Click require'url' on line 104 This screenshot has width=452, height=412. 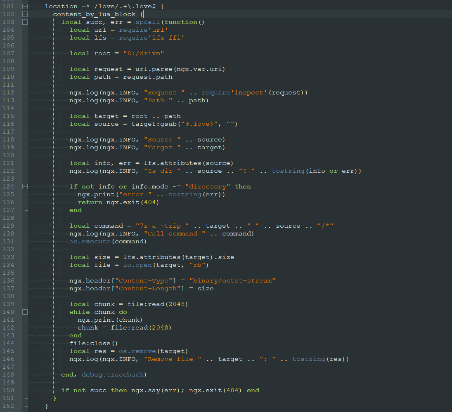pos(144,30)
